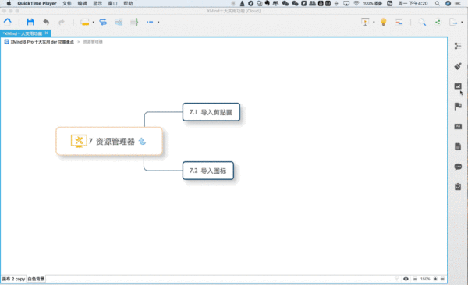Open the export dropdown arrow

(x=462, y=22)
